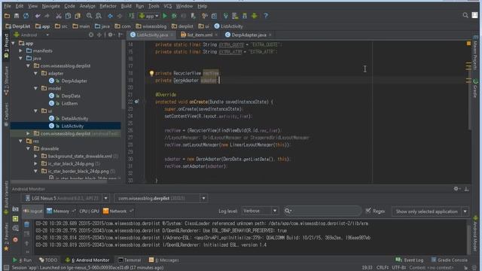Viewport: 482px width, 271px height.
Task: Click the lightbulb intention icon in editor
Action: pos(151,74)
